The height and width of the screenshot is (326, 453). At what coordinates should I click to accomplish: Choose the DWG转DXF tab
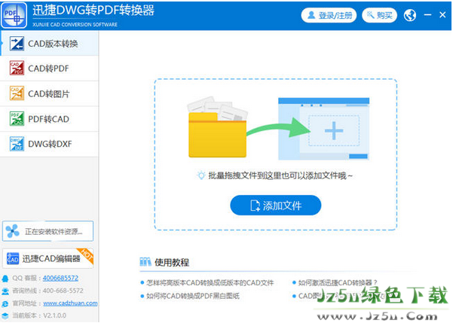point(50,144)
